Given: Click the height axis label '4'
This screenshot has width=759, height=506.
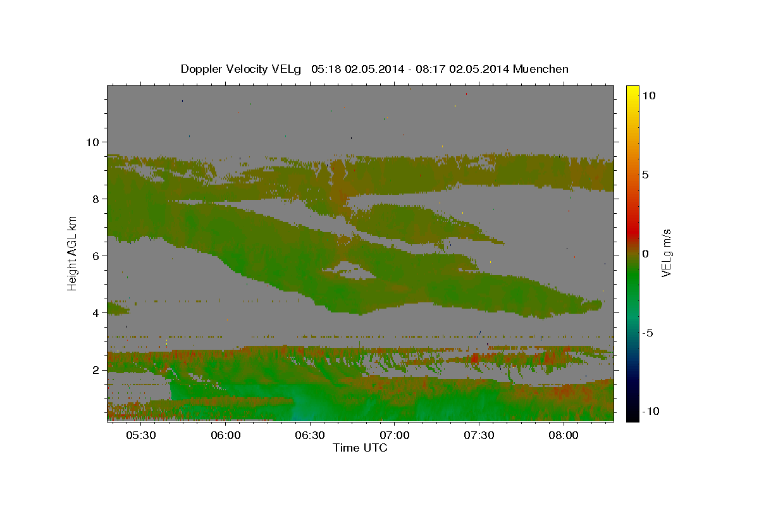Looking at the screenshot, I should (97, 312).
